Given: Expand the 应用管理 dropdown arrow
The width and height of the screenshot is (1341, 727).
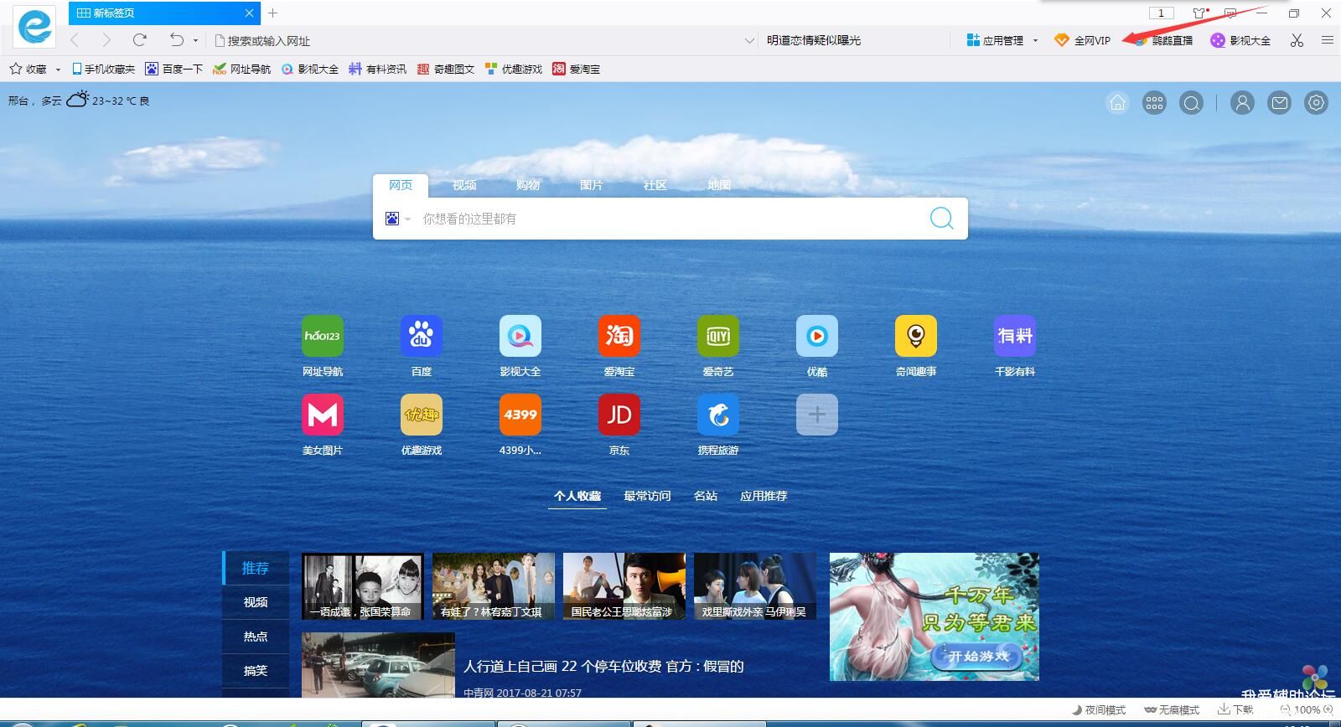Looking at the screenshot, I should click(1035, 40).
